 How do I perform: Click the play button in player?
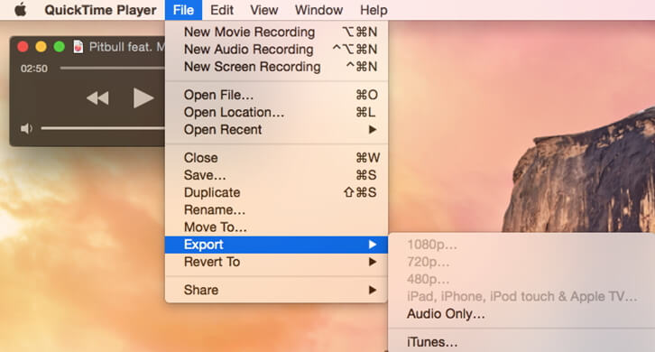[x=143, y=98]
